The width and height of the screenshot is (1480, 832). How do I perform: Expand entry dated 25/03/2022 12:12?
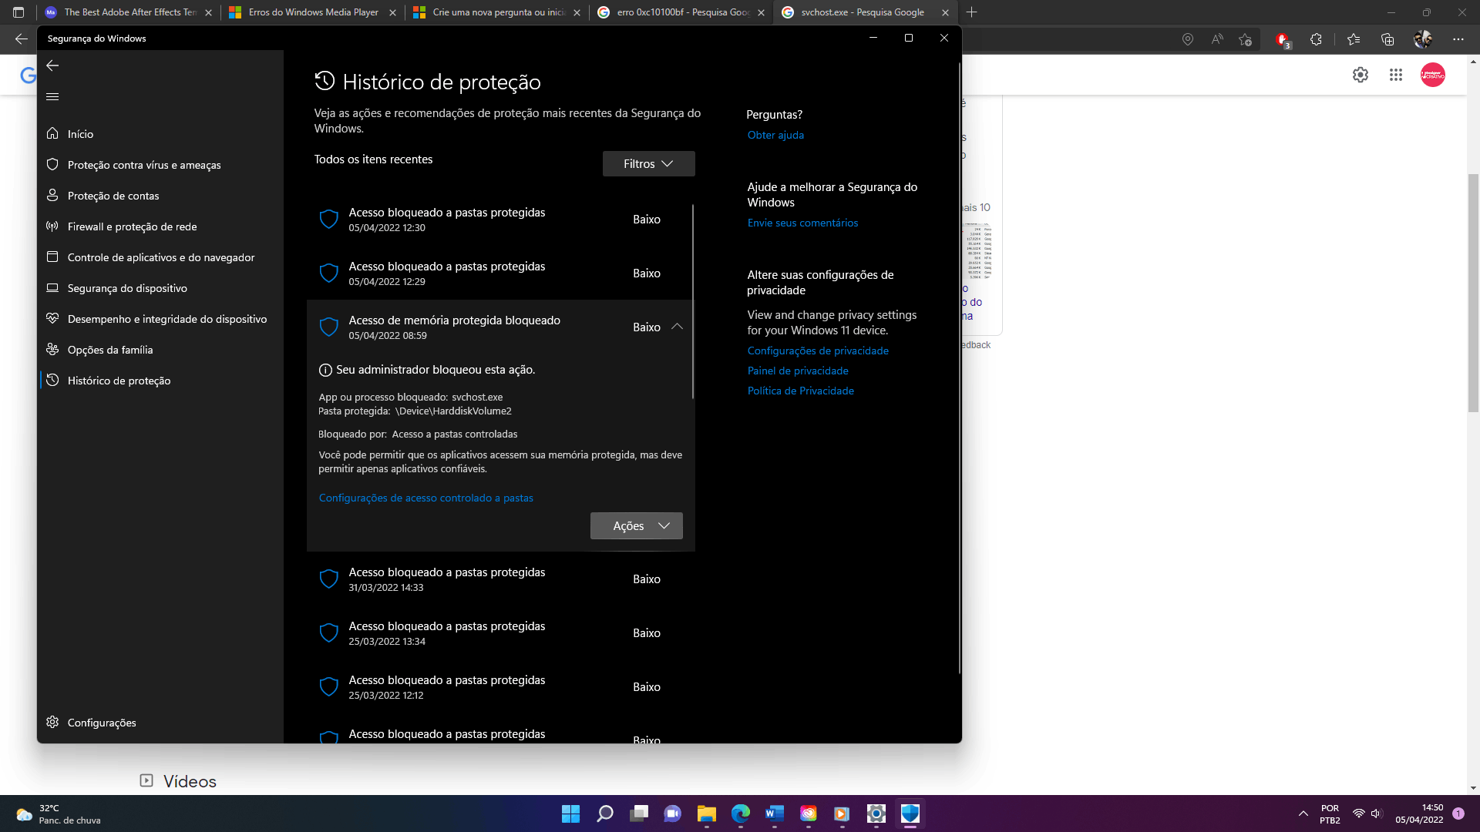(x=499, y=687)
